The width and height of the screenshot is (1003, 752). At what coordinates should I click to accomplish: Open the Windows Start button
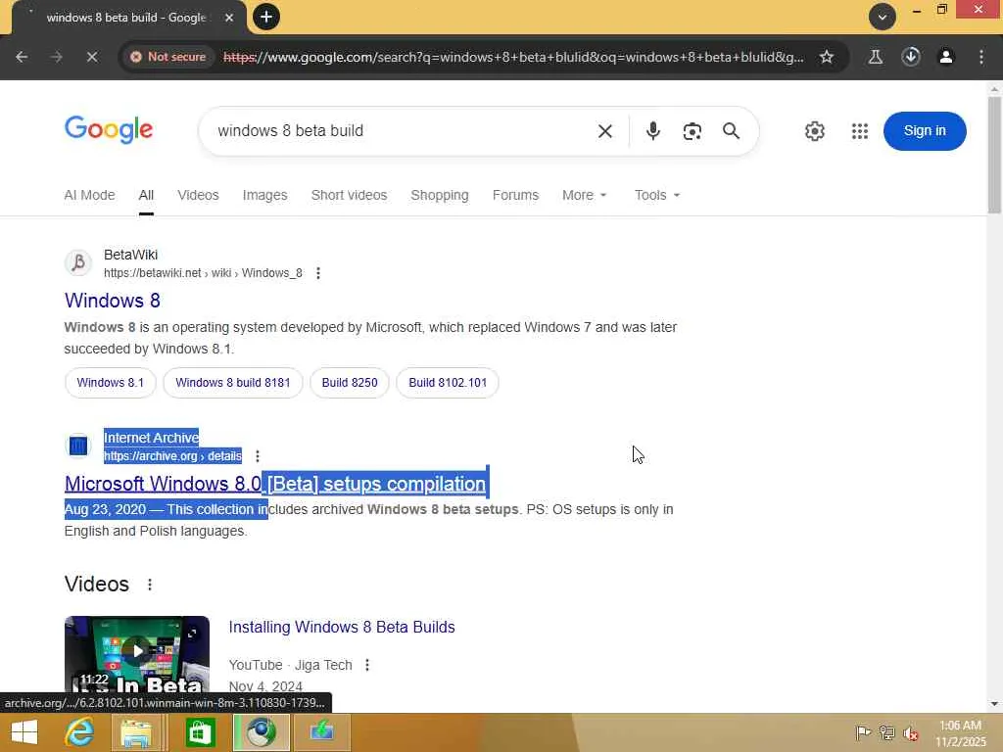(24, 732)
